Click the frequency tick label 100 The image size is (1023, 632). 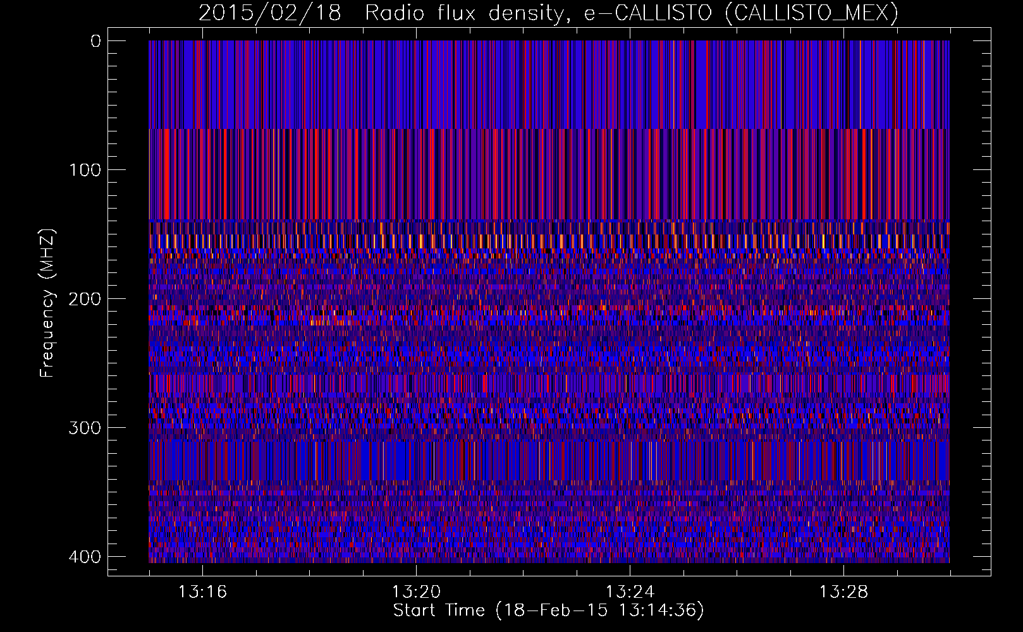[x=85, y=170]
